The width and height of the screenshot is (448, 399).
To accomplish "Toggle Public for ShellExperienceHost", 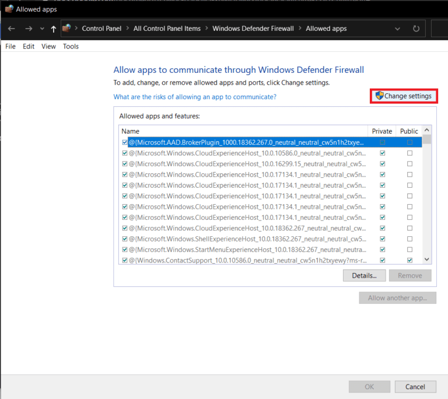I will click(409, 239).
